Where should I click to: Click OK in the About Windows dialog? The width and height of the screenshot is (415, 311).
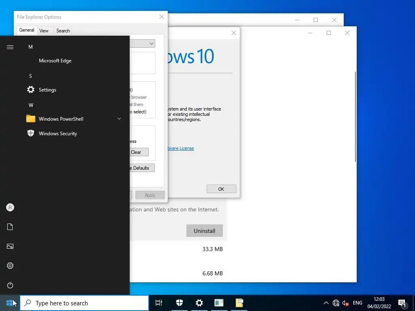[x=221, y=189]
